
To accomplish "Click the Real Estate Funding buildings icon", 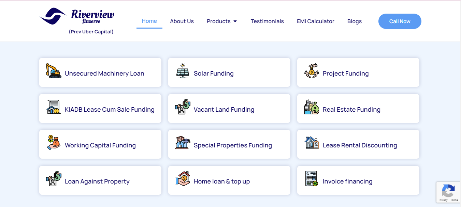I will click(x=312, y=107).
